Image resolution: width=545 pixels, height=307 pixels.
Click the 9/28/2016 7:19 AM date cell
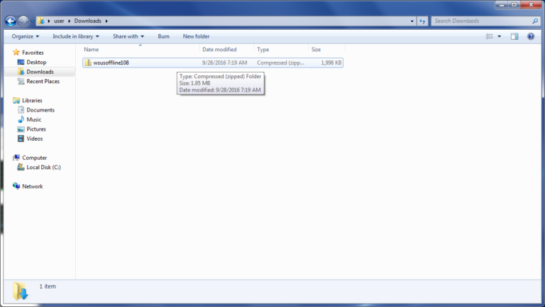coord(224,63)
